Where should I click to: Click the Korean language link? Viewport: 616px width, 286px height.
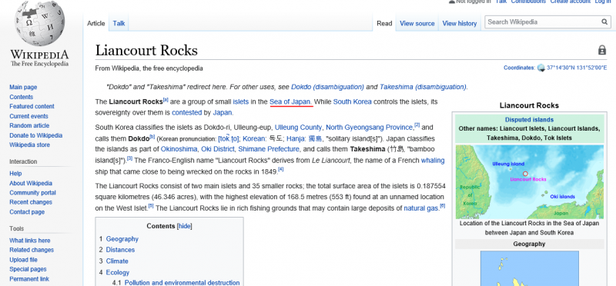pos(254,138)
